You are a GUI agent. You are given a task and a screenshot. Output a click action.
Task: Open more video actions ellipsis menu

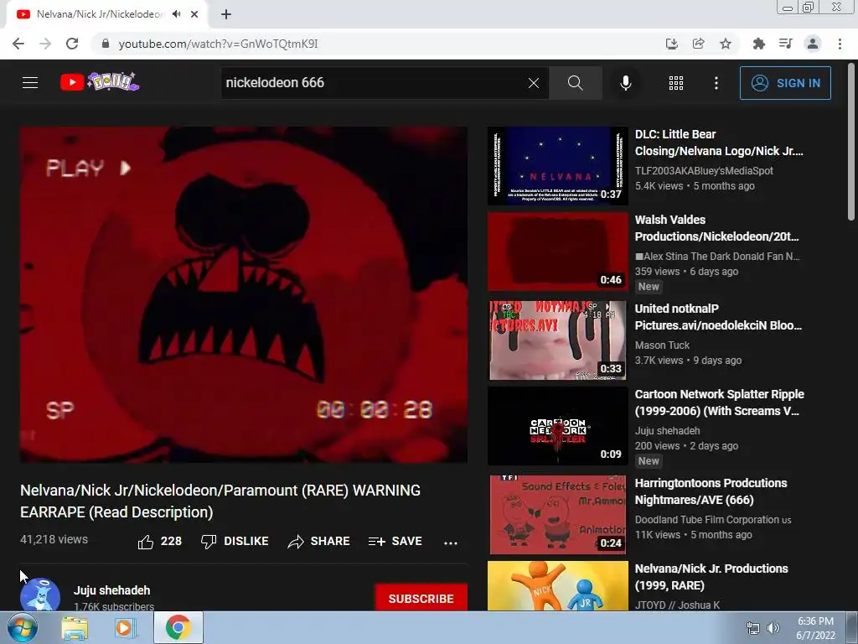pos(451,543)
